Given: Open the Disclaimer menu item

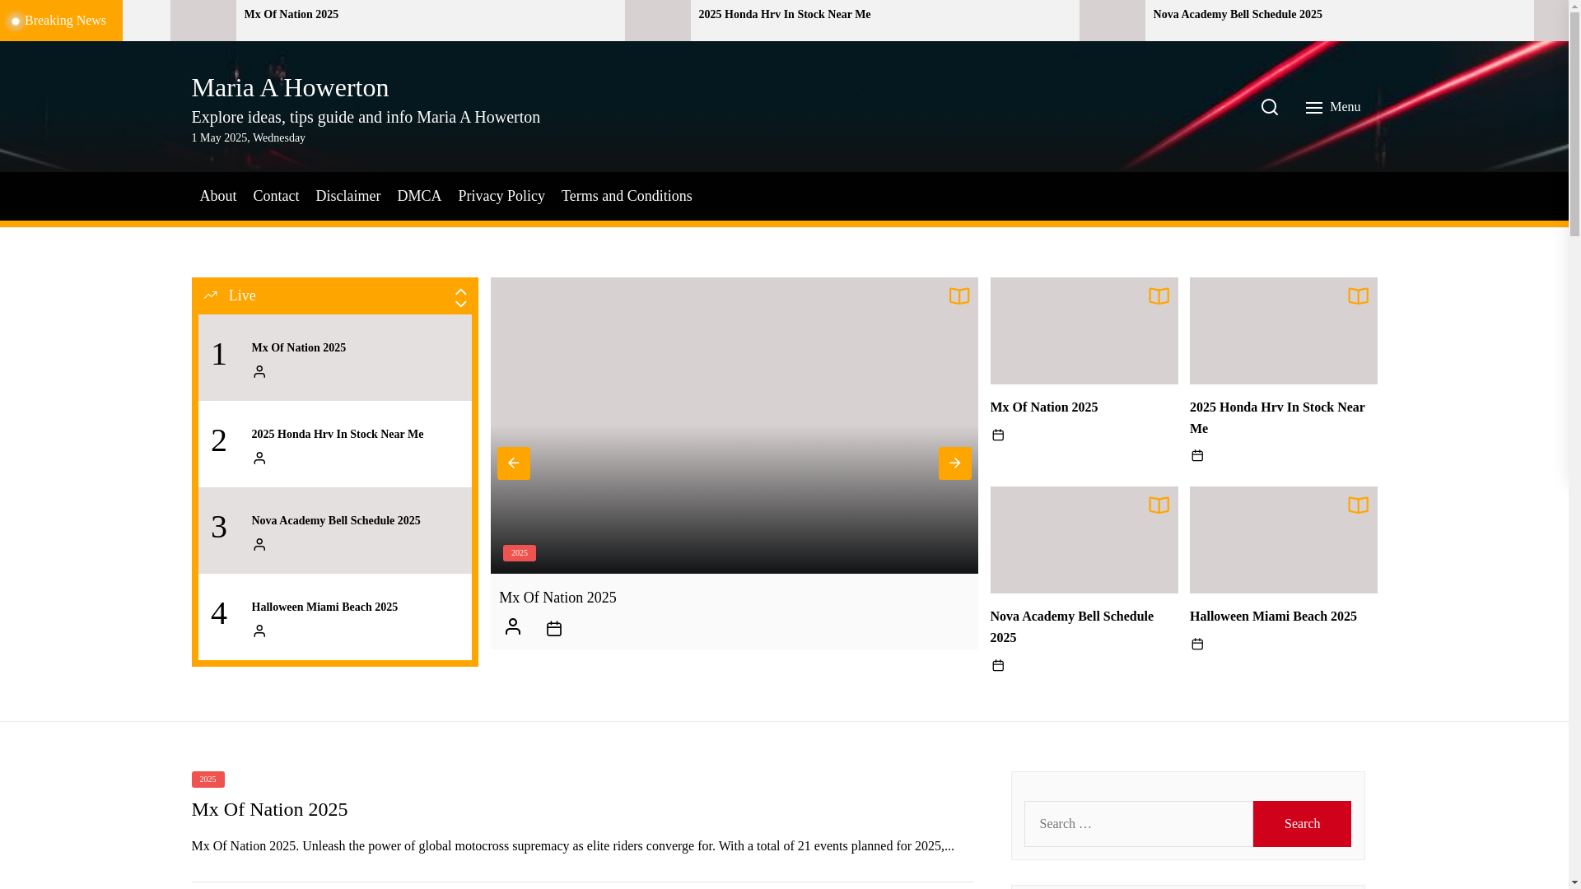Looking at the screenshot, I should (x=347, y=196).
